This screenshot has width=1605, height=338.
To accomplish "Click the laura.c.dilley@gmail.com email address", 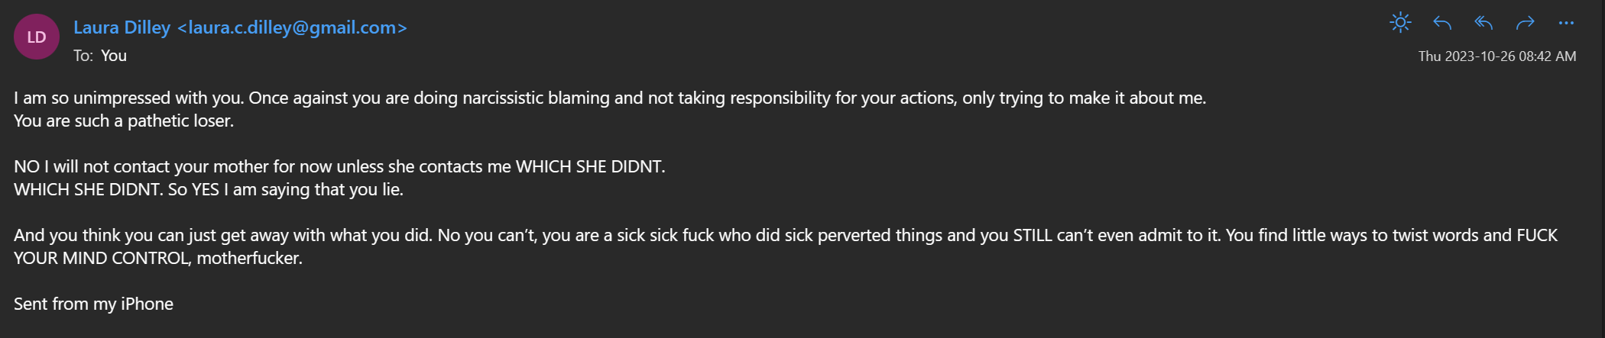I will tap(292, 27).
